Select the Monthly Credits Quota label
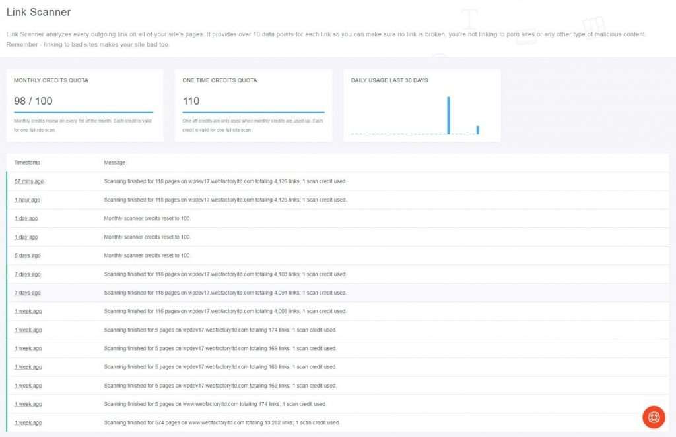The width and height of the screenshot is (676, 437). [x=51, y=80]
